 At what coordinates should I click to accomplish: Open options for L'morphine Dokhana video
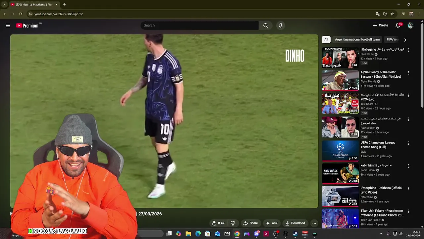[408, 188]
